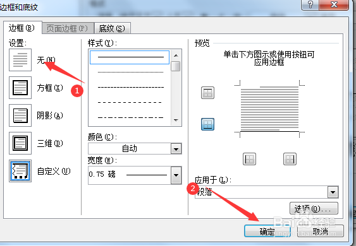The width and height of the screenshot is (356, 246).
Task: Close the Borders and Shading dialog
Action: click(334, 4)
